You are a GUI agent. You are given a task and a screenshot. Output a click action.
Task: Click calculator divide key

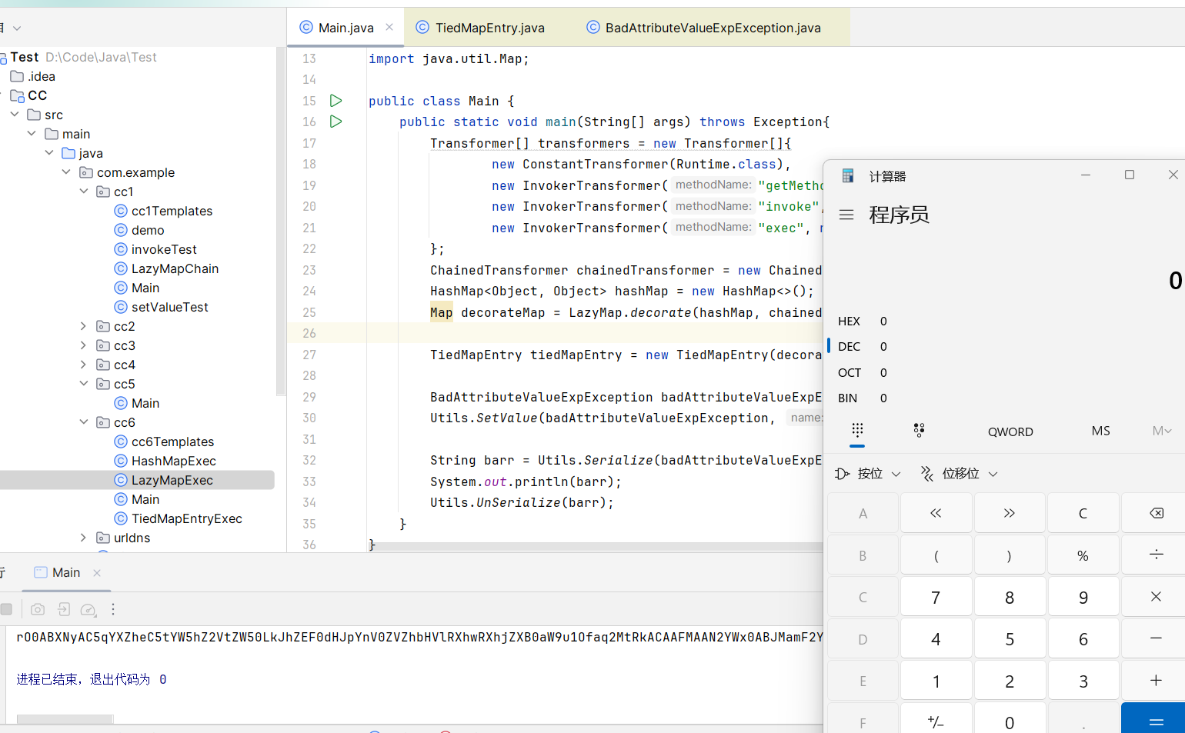pos(1156,555)
